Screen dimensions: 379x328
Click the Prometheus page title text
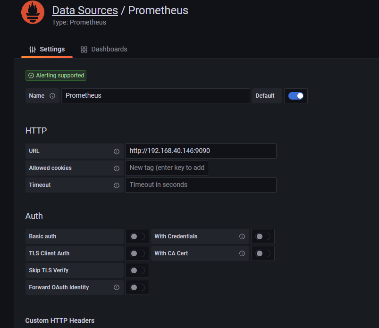point(158,10)
